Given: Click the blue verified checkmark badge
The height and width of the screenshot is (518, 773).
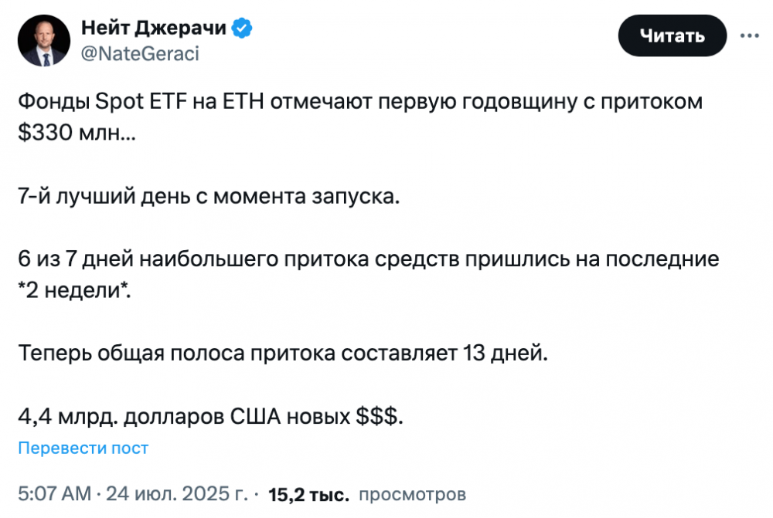Looking at the screenshot, I should pyautogui.click(x=242, y=28).
